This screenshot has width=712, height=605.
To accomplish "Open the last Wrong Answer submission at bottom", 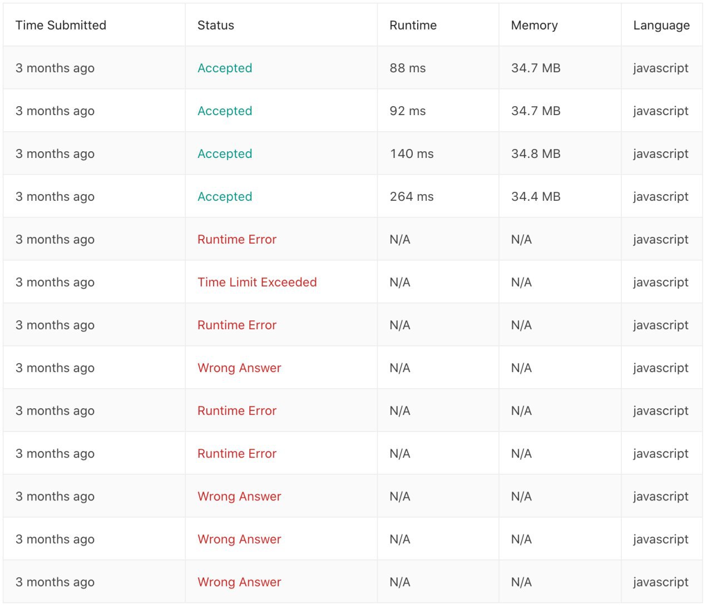I will pyautogui.click(x=239, y=582).
